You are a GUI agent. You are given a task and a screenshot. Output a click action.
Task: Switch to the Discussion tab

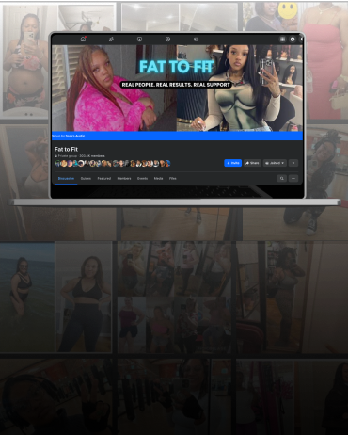coord(66,178)
